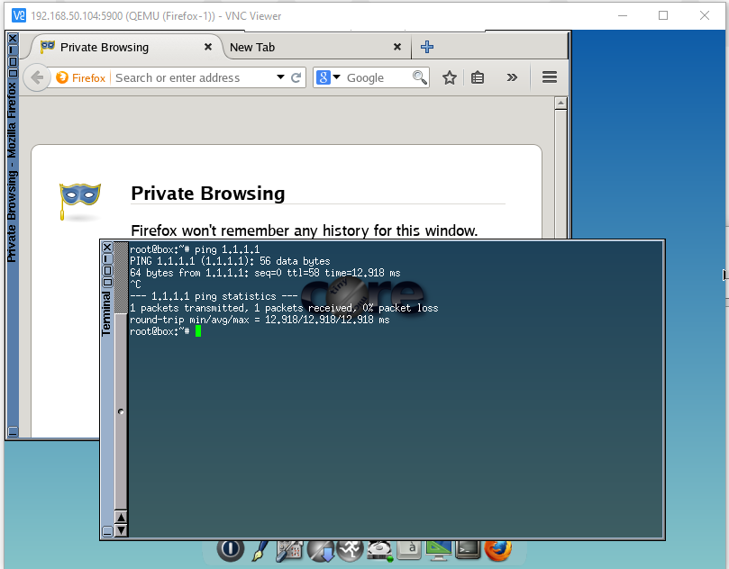The height and width of the screenshot is (569, 729).
Task: Open the running-man Run Program dock icon
Action: (x=351, y=548)
